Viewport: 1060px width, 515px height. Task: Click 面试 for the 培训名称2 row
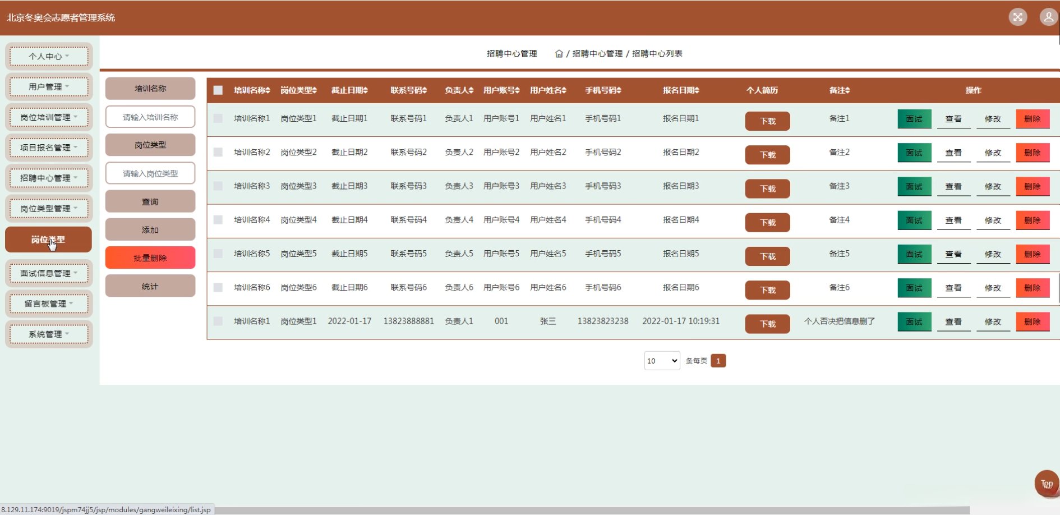tap(914, 153)
